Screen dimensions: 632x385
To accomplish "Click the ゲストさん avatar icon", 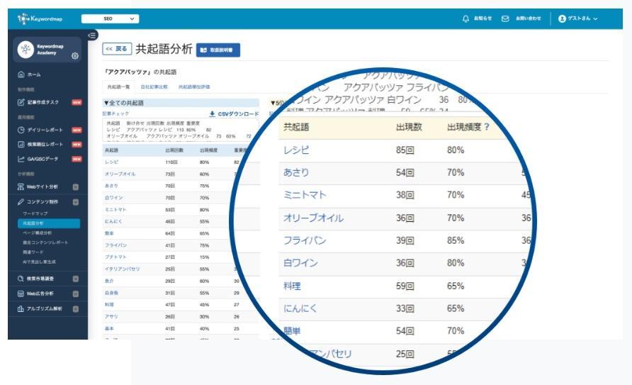I will (x=562, y=18).
